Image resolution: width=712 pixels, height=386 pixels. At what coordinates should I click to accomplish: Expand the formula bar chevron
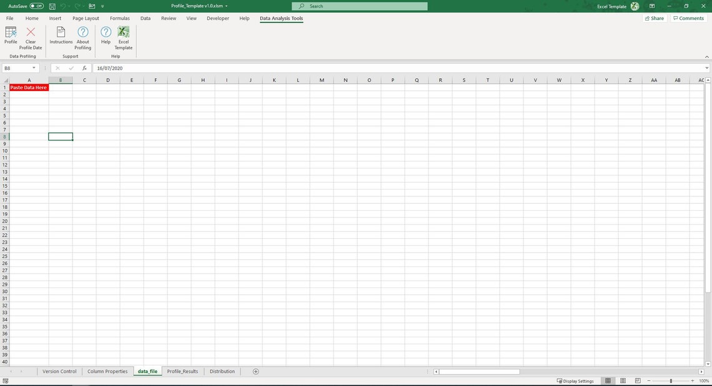click(707, 68)
